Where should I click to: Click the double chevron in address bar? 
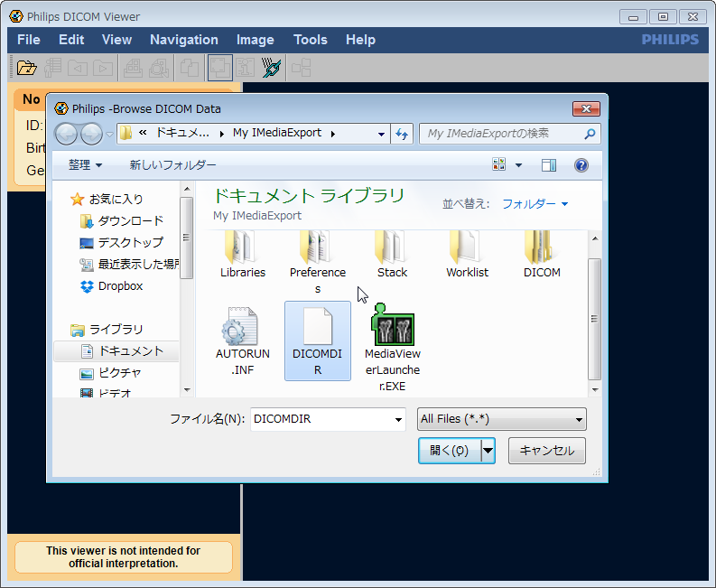click(x=143, y=133)
